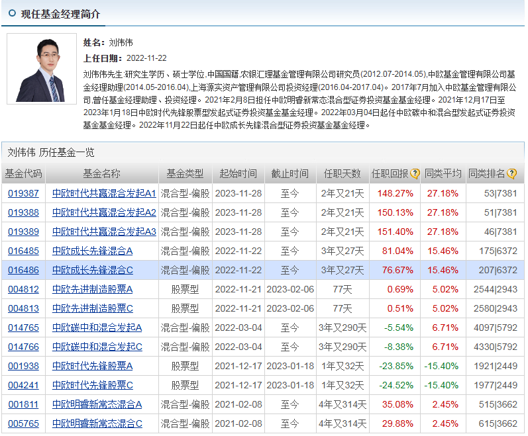
Task: Open 中欧时代共赢混合发起A2 fund page
Action: [104, 212]
